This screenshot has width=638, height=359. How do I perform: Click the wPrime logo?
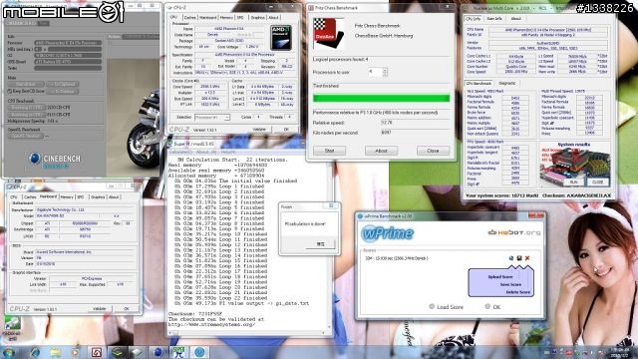tap(388, 233)
